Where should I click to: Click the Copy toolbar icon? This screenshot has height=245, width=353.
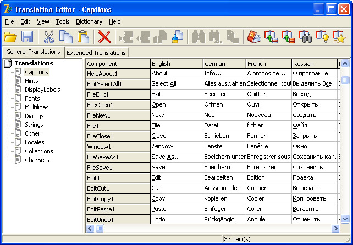pos(66,37)
